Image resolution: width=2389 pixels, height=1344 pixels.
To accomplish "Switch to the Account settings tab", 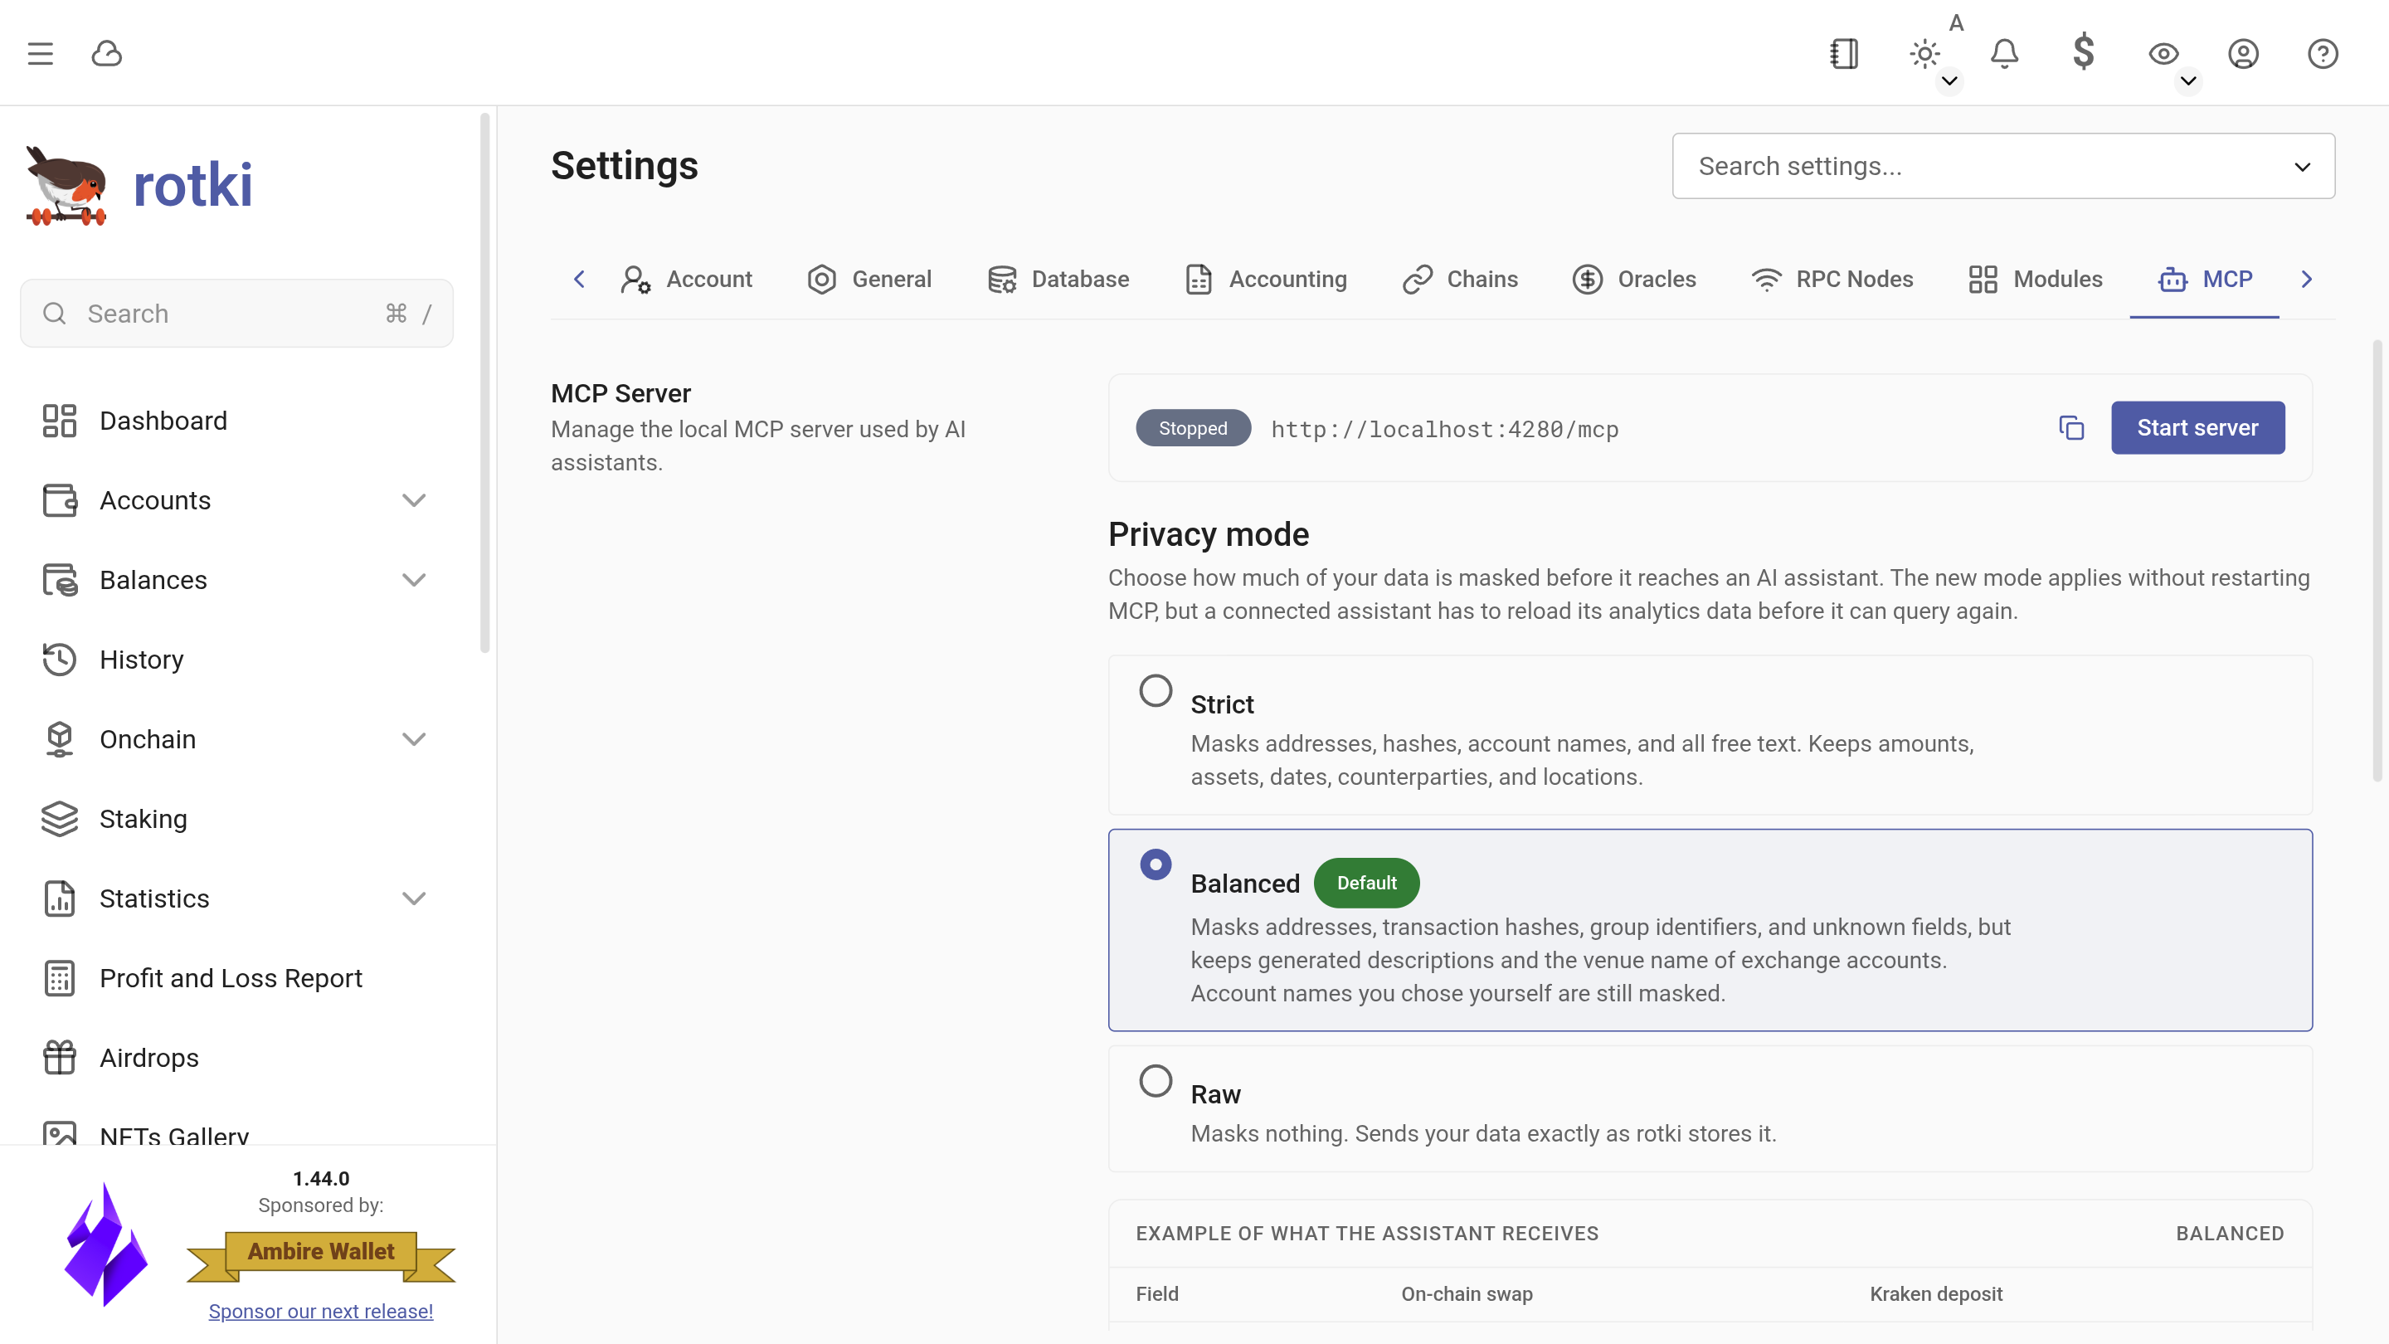I will (685, 280).
